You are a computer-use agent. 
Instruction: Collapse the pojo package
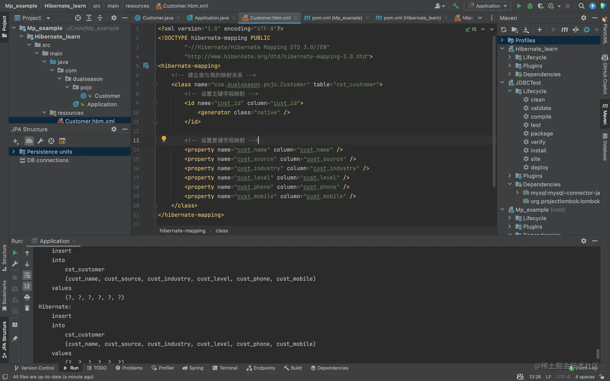coord(67,87)
